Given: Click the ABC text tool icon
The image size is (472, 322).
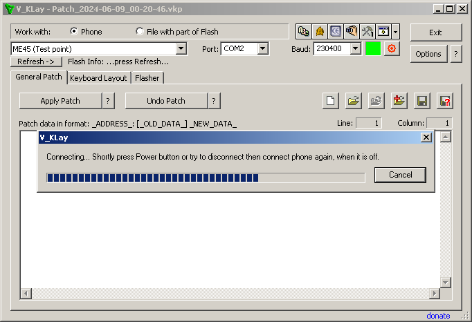Looking at the screenshot, I should tap(304, 32).
